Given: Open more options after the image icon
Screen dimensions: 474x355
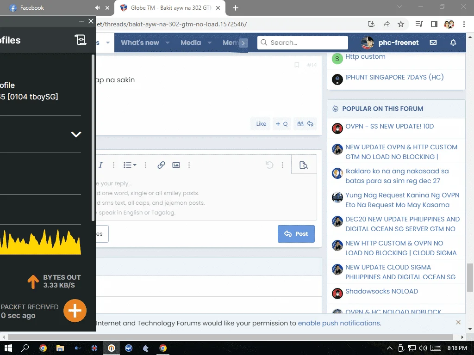Looking at the screenshot, I should pos(189,165).
